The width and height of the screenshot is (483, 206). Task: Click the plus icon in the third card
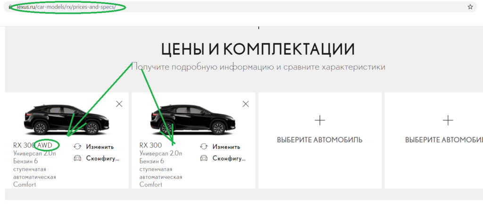coord(320,120)
